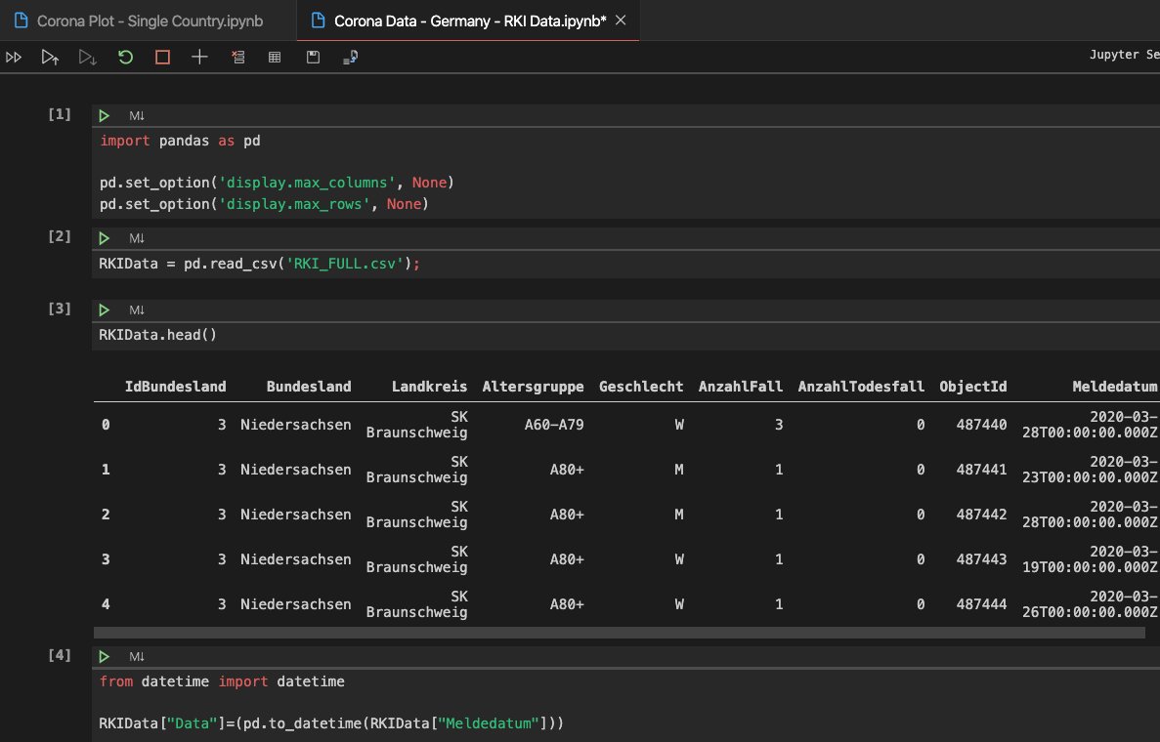Open the export notebook icon

(350, 56)
